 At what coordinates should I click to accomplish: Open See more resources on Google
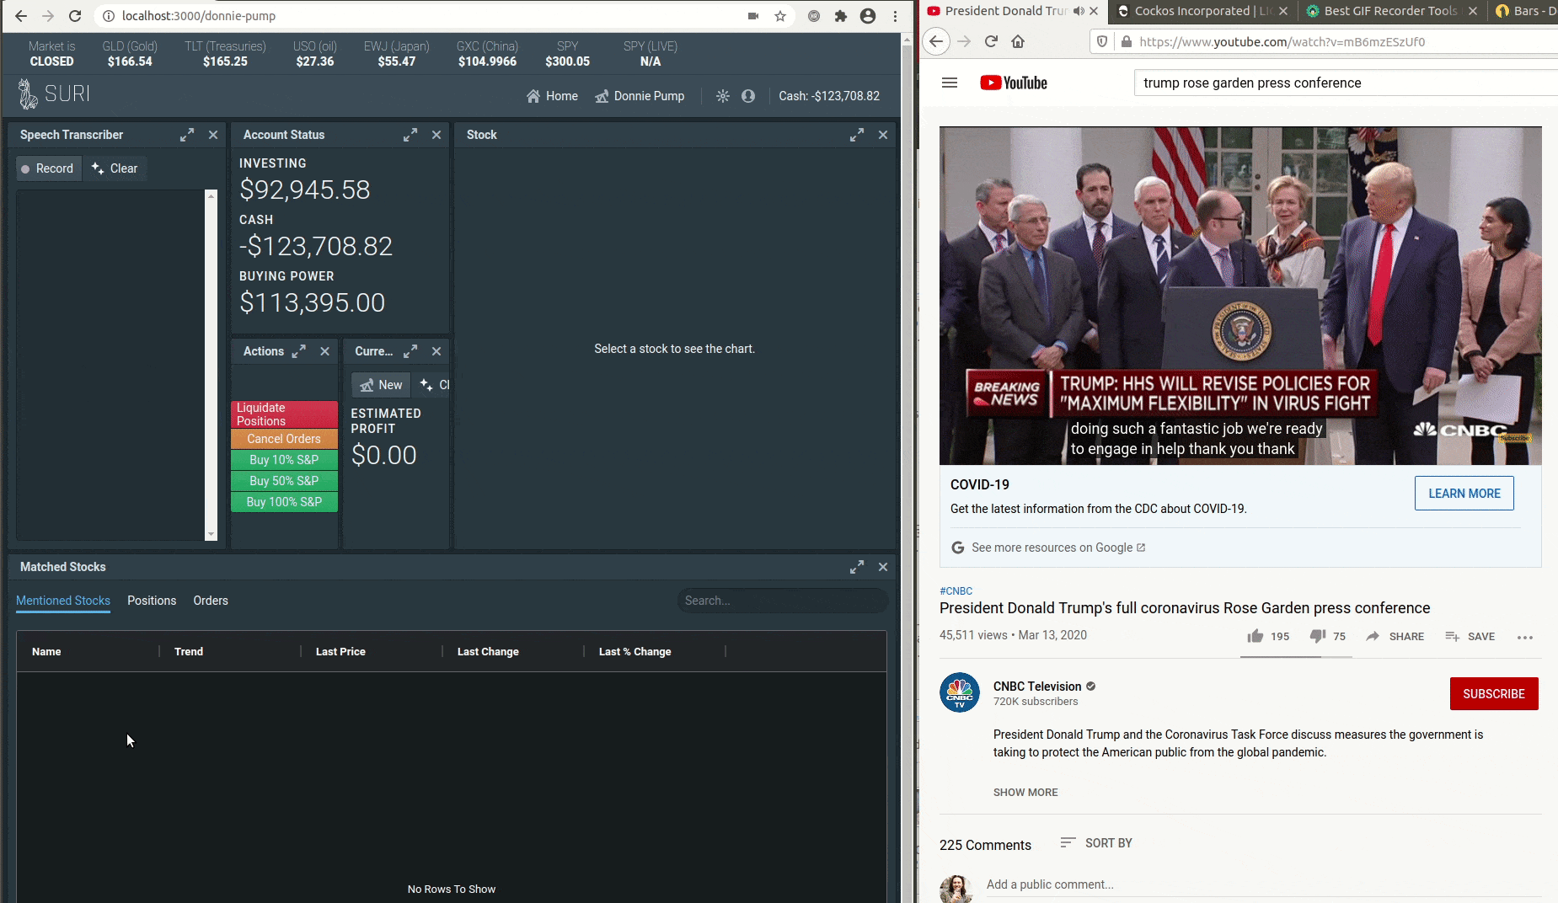coord(1049,548)
